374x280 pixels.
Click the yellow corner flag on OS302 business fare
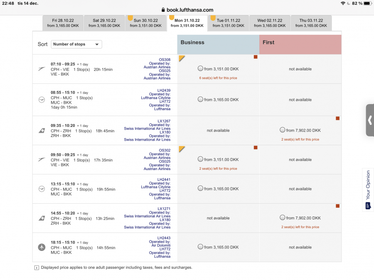(x=182, y=149)
